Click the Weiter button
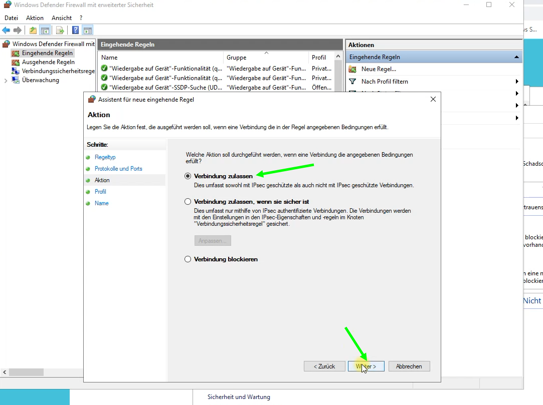This screenshot has height=405, width=543. pos(366,366)
